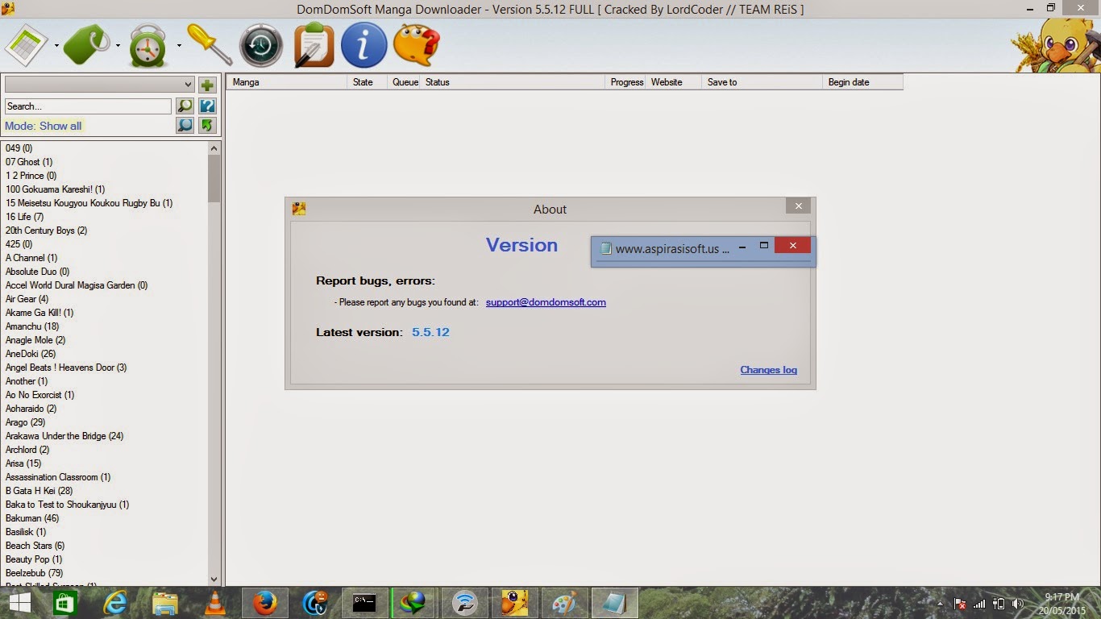The width and height of the screenshot is (1101, 619).
Task: Launch VLC media player from taskbar
Action: [215, 603]
